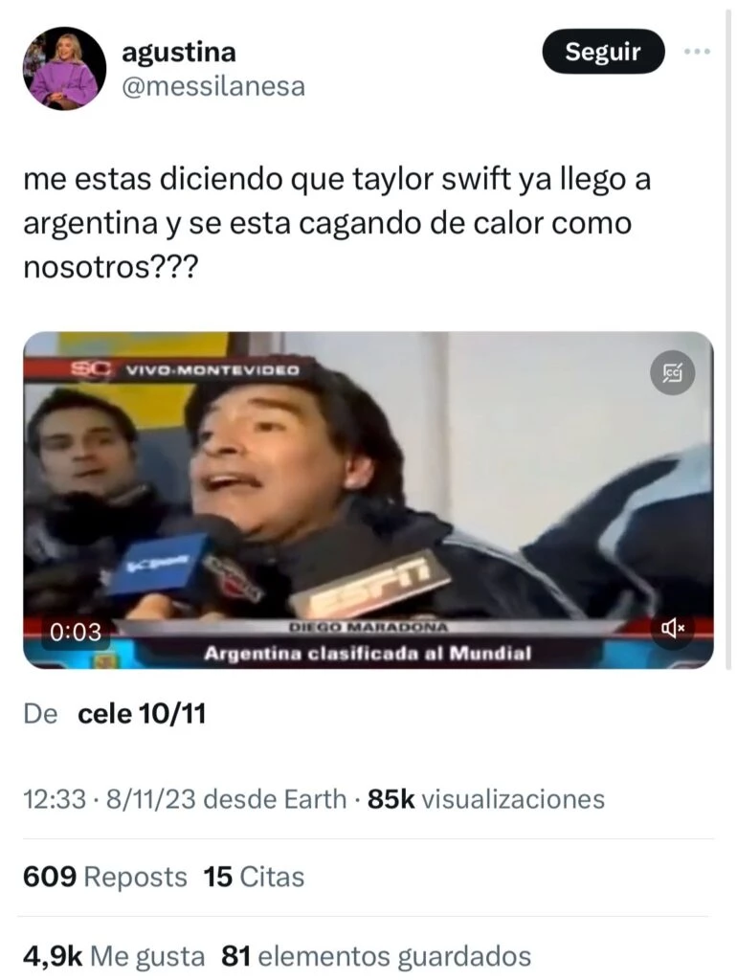The width and height of the screenshot is (737, 980).
Task: View the 609 Reposts list
Action: [105, 877]
